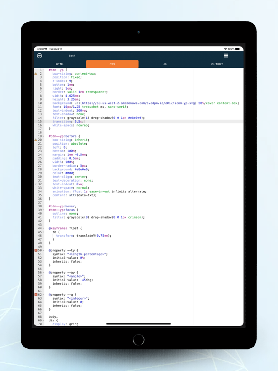Click 'syntax: "<integer>";' line
The width and height of the screenshot is (278, 371).
pos(71,298)
